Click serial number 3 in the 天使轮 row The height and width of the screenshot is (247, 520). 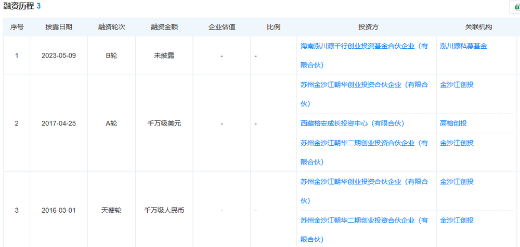coord(17,210)
